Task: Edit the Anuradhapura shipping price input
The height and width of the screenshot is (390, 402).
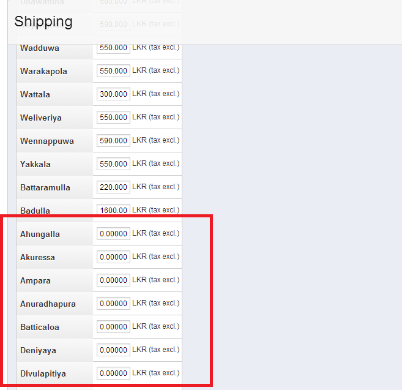Action: pyautogui.click(x=113, y=303)
